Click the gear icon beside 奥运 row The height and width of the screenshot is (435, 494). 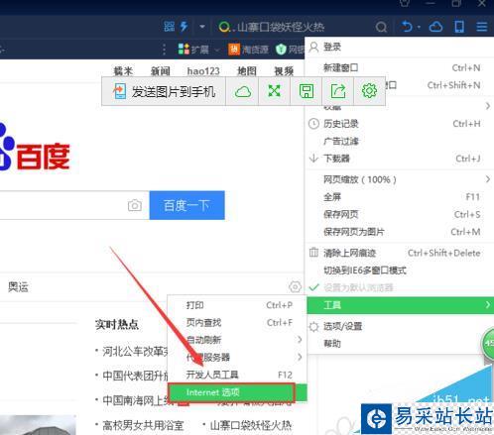tap(295, 286)
